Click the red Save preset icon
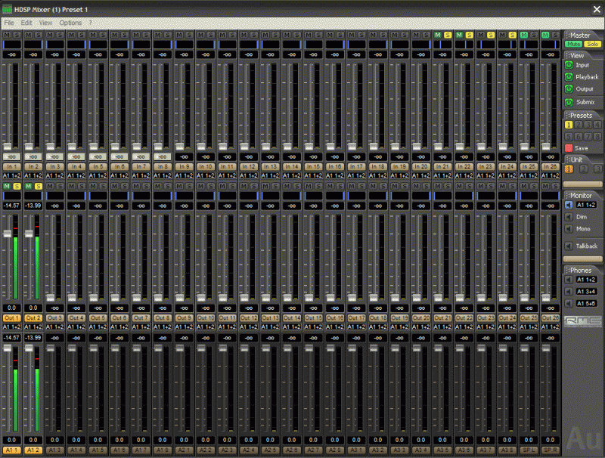The height and width of the screenshot is (458, 605). click(x=569, y=148)
